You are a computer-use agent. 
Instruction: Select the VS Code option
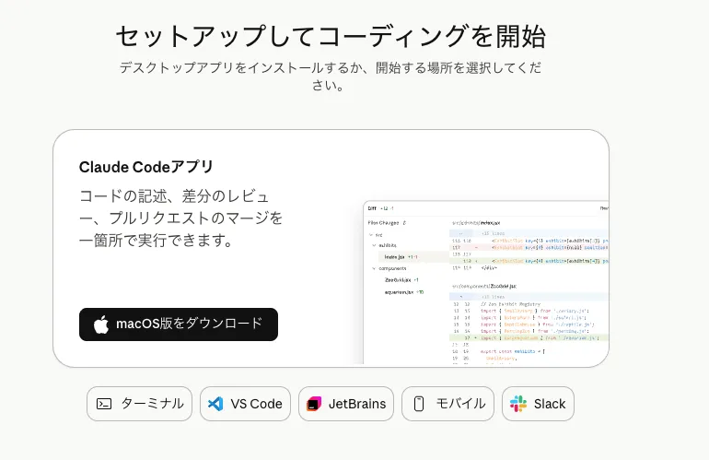click(245, 404)
